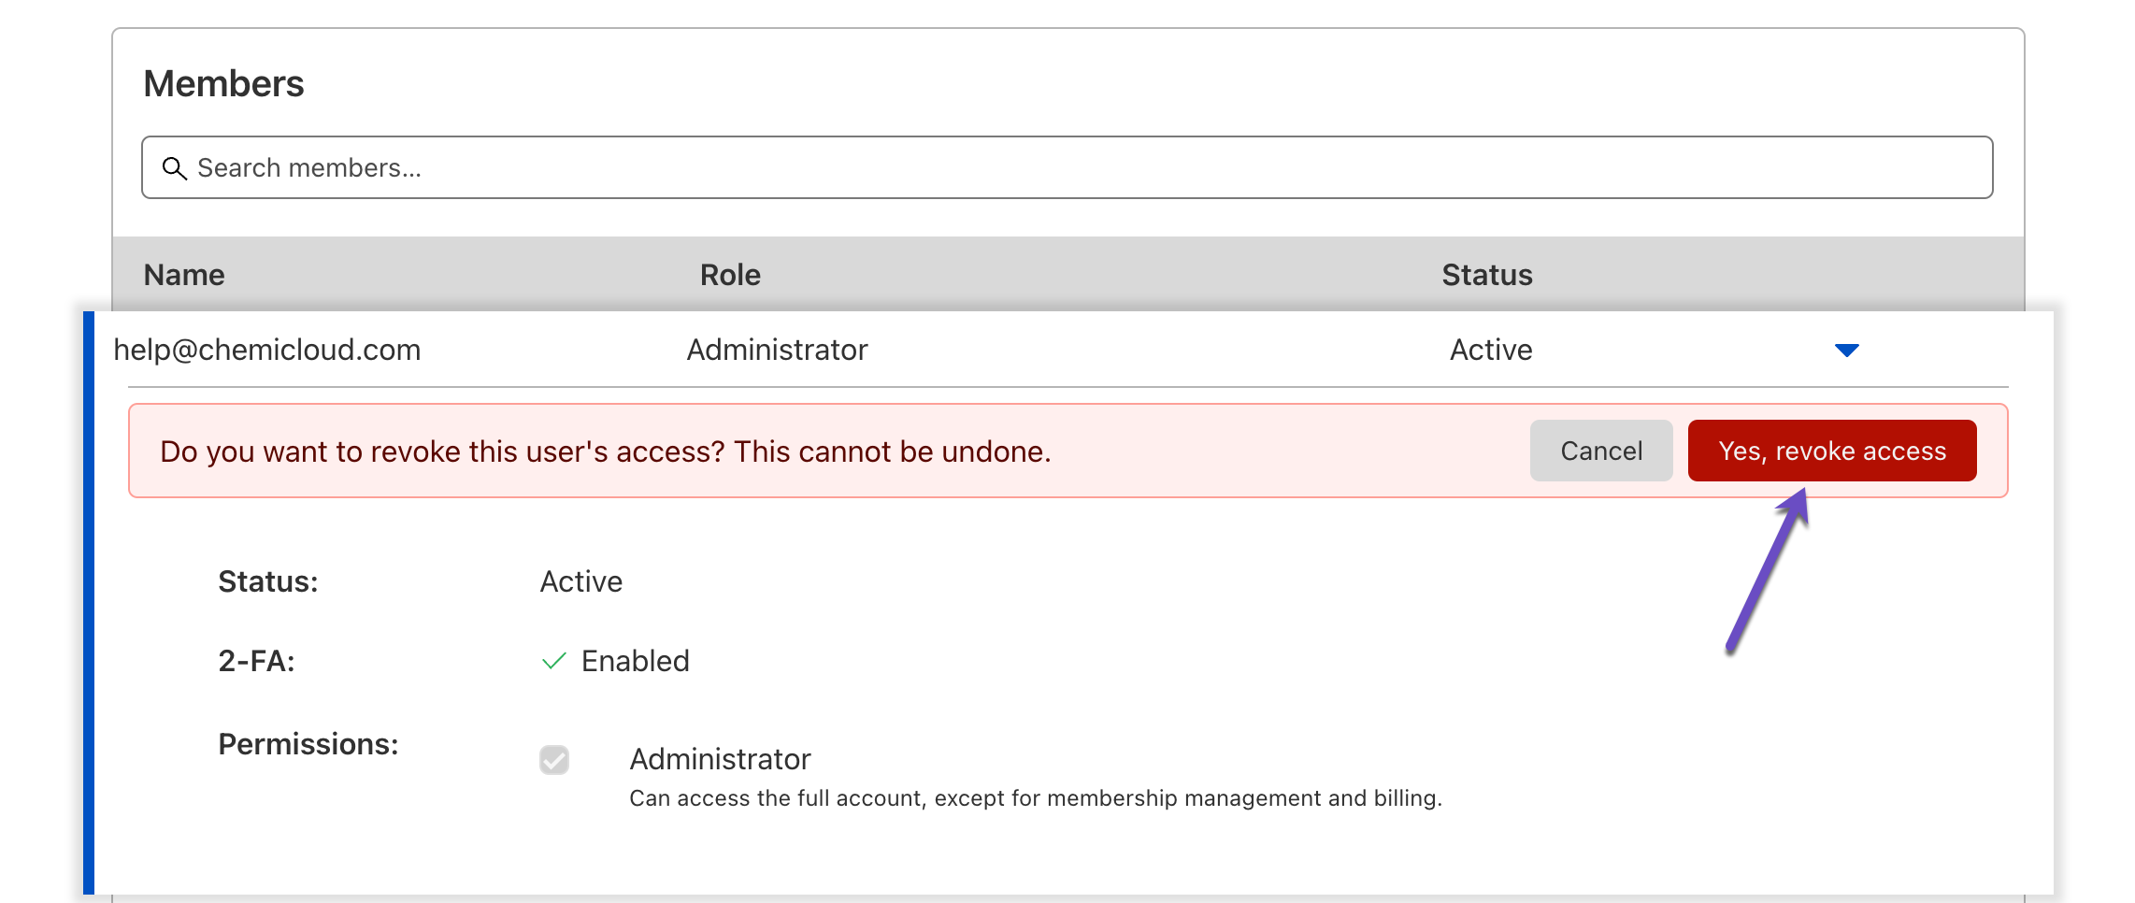Image resolution: width=2135 pixels, height=903 pixels.
Task: Click the green 2-FA enabled checkmark
Action: point(554,661)
